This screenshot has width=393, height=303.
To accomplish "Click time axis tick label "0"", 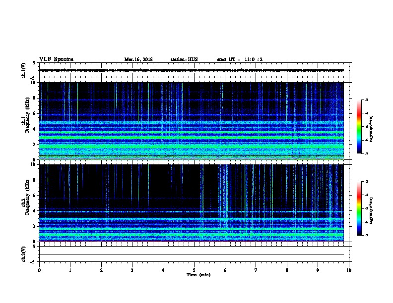I will [39, 270].
